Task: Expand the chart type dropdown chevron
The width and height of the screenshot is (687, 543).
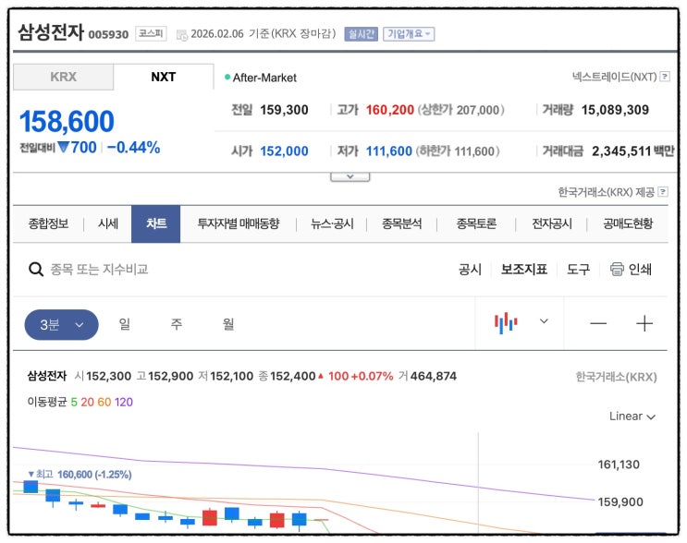Action: click(x=544, y=321)
